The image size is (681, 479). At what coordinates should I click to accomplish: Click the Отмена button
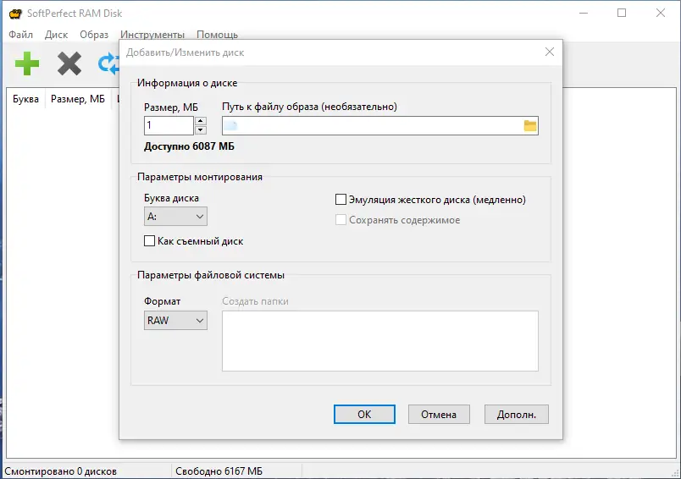[439, 415]
